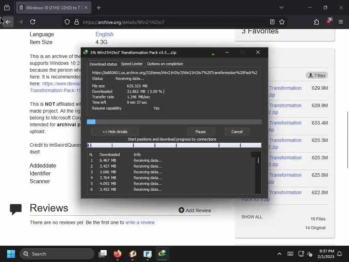
Task: Click the IDM download progress bar
Action: 174,122
